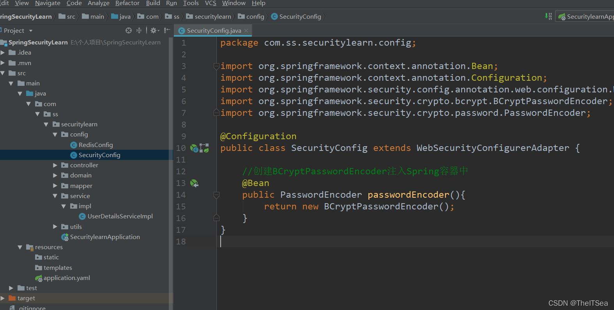This screenshot has width=614, height=310.
Task: Open the Tools menu
Action: tap(191, 3)
